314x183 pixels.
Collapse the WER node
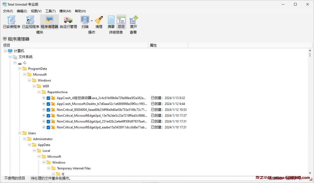[x=34, y=86]
